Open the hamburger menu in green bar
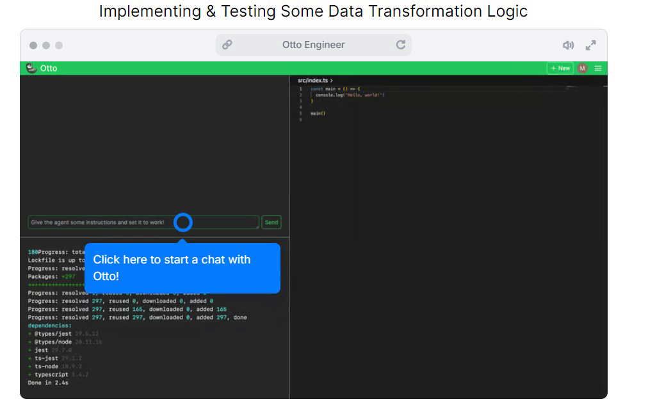Viewport: 648px width, 408px height. [x=597, y=68]
